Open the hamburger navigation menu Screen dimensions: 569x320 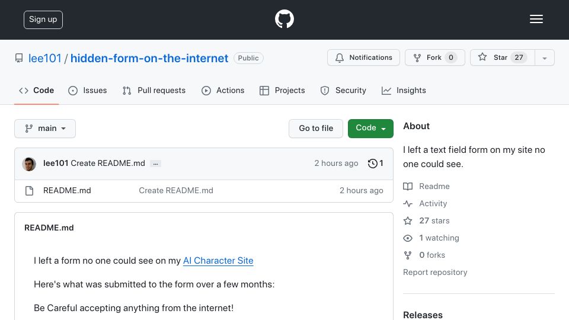[536, 19]
